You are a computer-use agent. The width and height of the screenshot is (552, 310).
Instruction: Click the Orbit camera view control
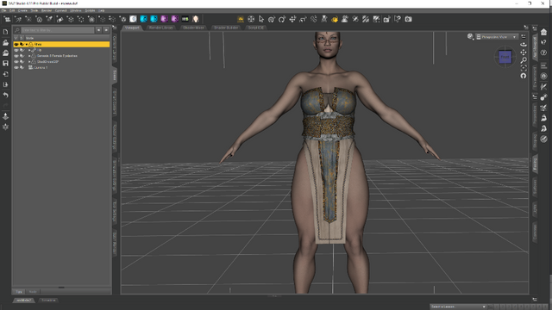click(x=524, y=44)
